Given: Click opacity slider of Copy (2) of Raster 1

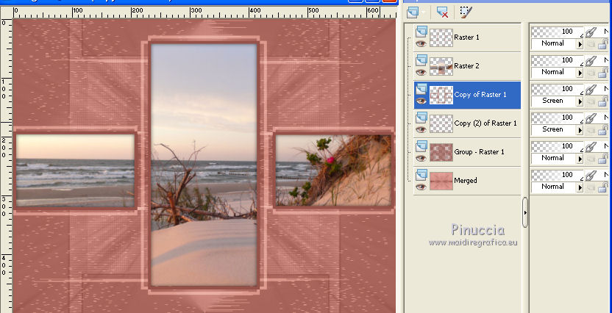Looking at the screenshot, I should 558,118.
